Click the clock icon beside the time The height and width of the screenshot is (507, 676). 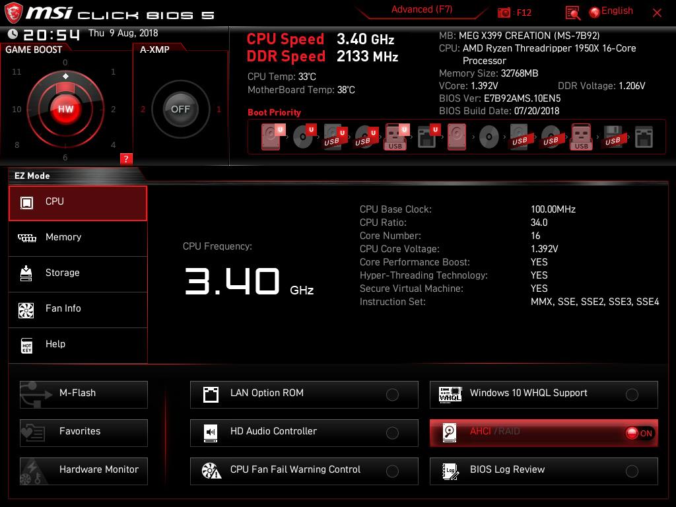(13, 34)
